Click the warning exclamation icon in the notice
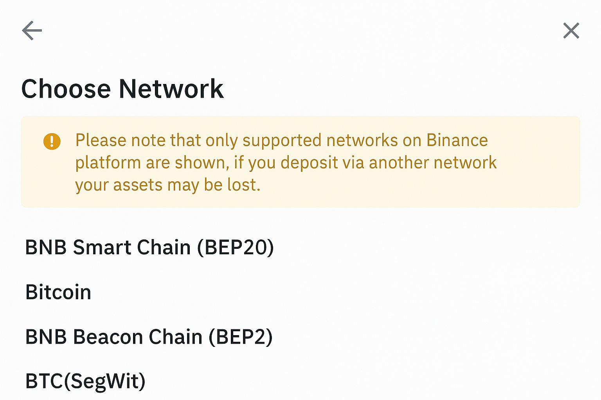The image size is (601, 400). pyautogui.click(x=52, y=141)
